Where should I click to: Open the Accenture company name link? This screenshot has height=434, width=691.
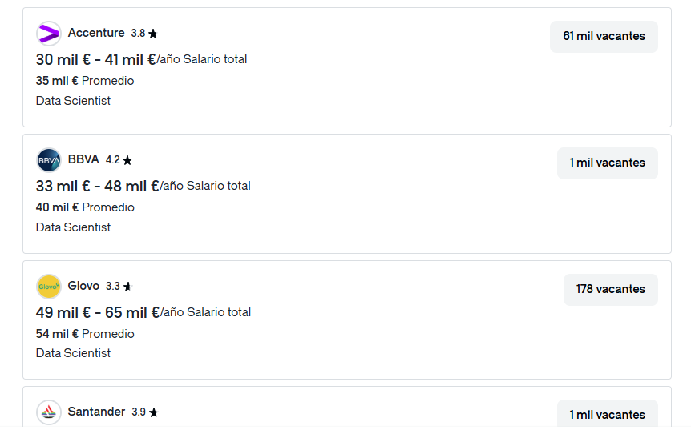point(96,33)
